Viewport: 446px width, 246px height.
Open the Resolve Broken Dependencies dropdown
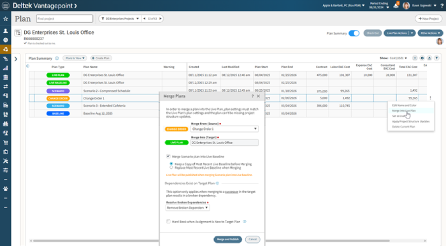[188, 208]
